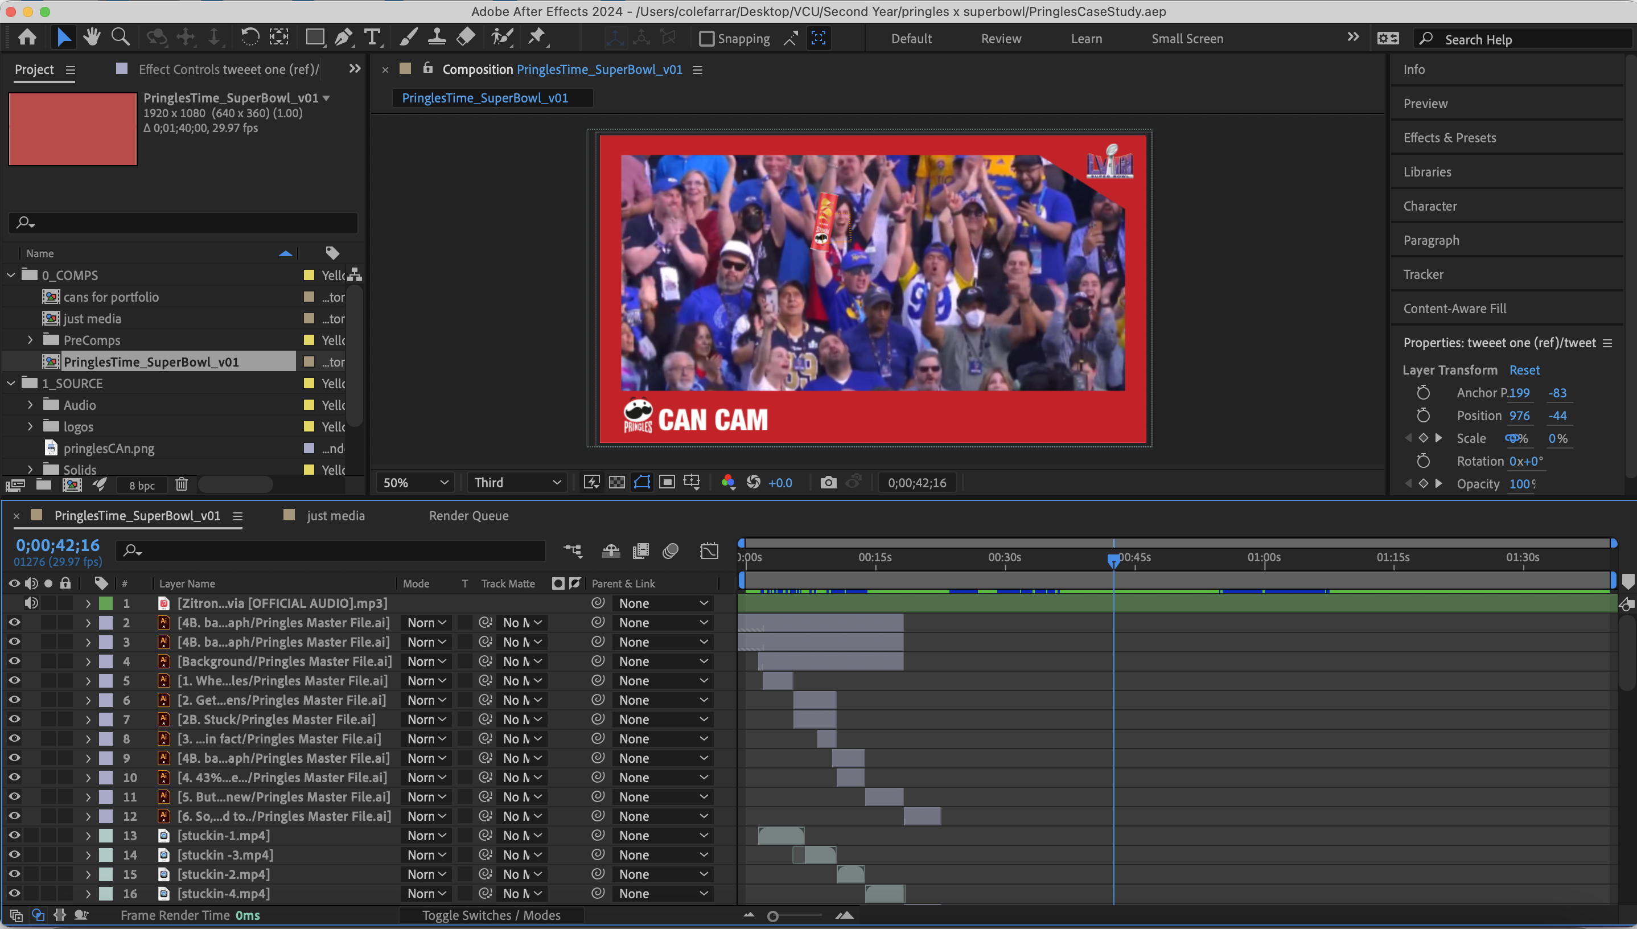Expand the PreComps folder

(30, 340)
